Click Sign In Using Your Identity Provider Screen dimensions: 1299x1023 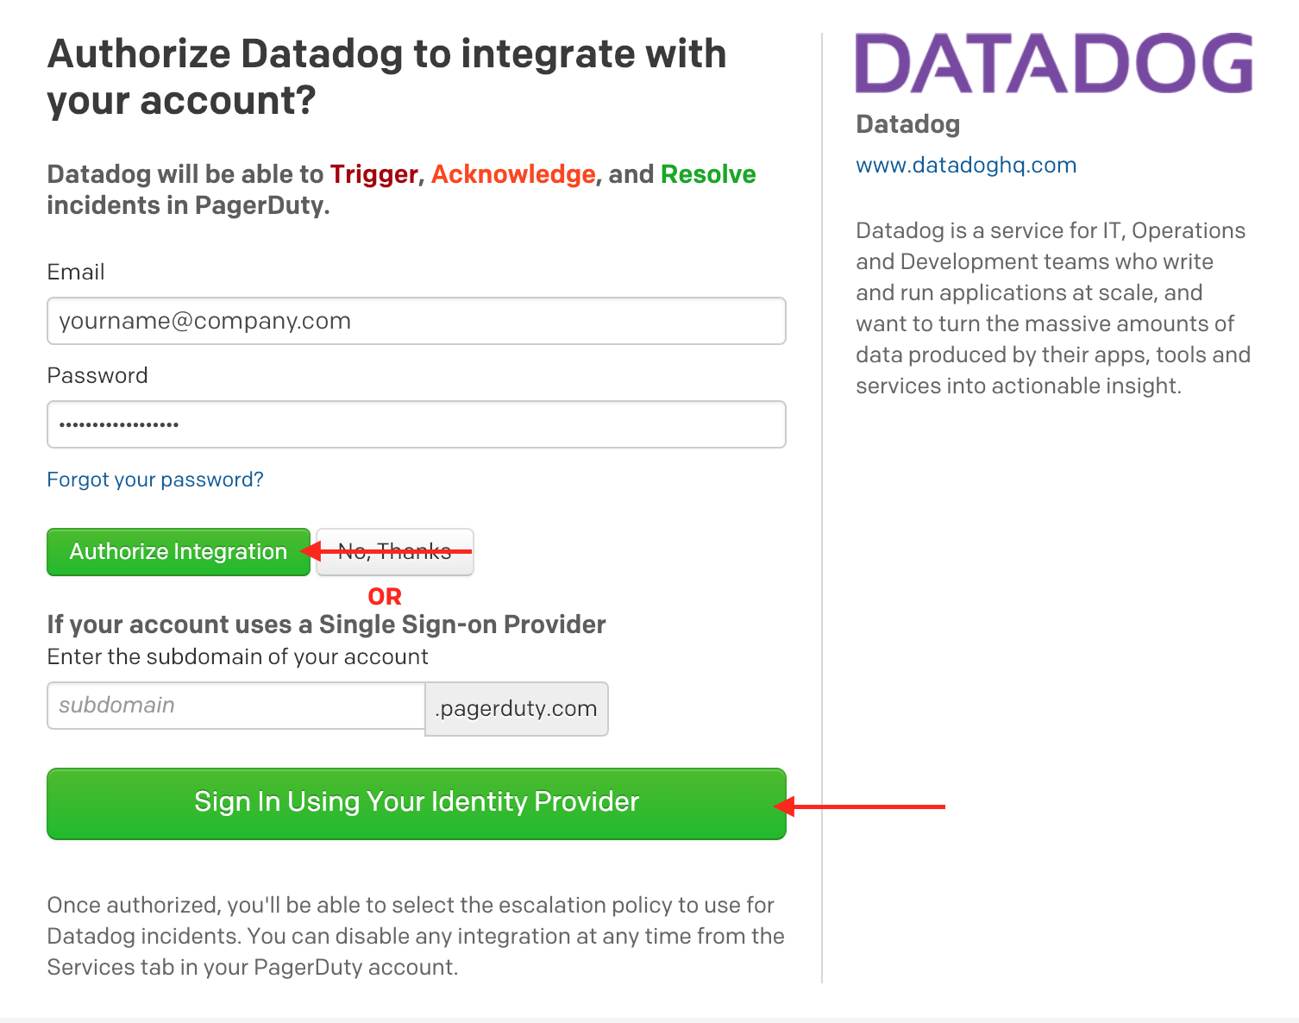tap(416, 803)
